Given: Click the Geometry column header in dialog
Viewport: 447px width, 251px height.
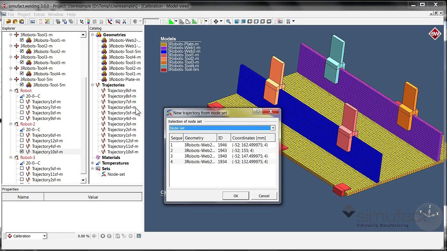Looking at the screenshot, I should point(200,138).
